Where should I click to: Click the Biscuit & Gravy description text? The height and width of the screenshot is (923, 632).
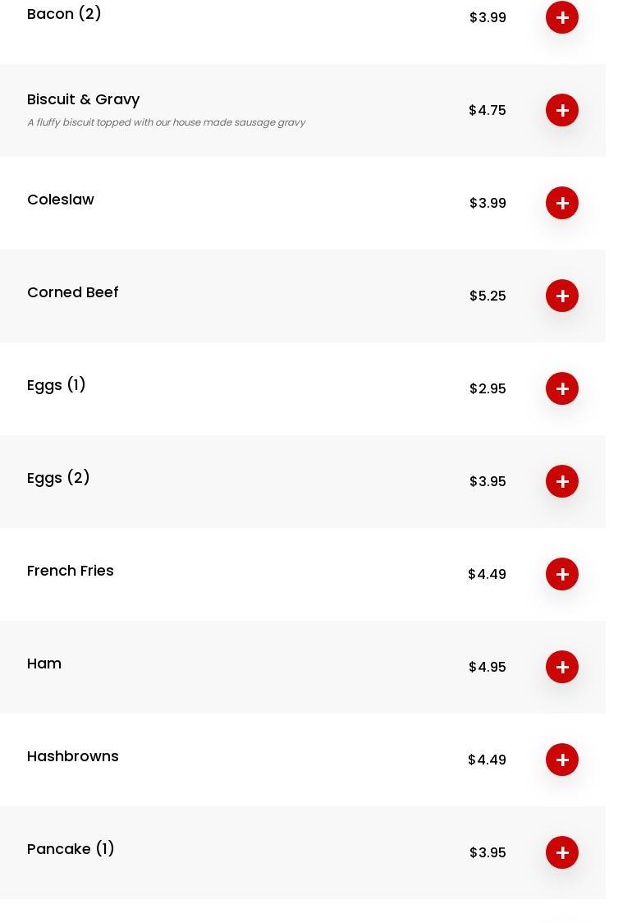click(166, 122)
